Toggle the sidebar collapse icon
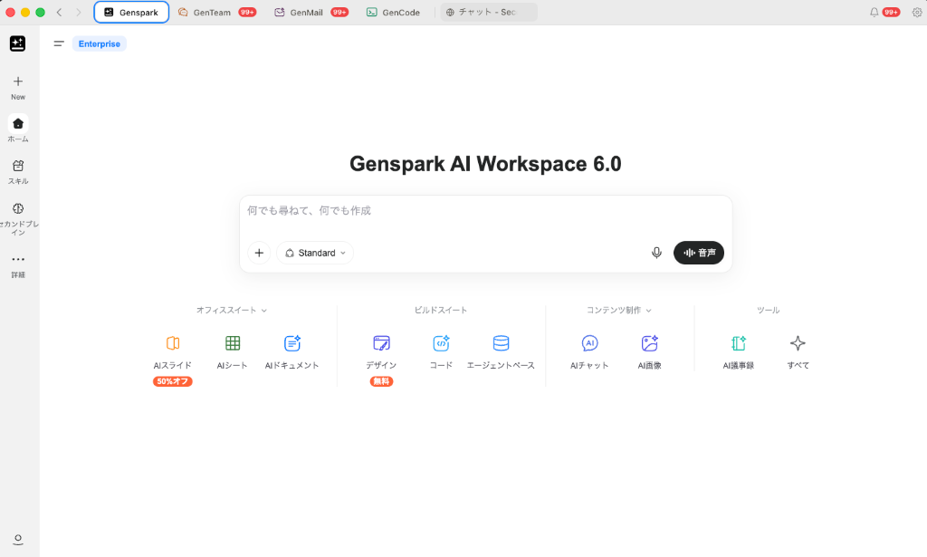 click(59, 43)
